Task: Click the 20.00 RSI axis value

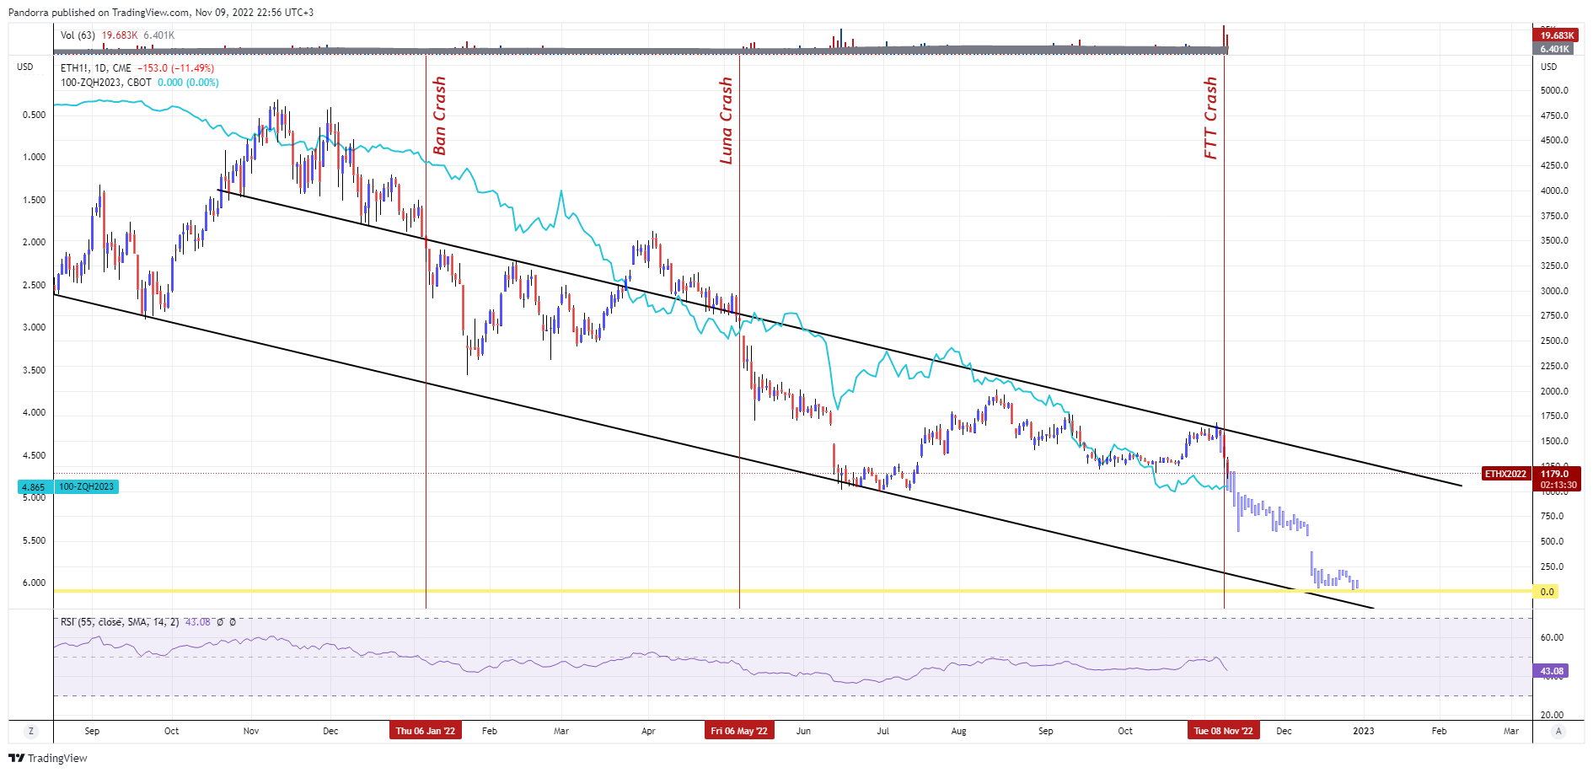Action: click(x=1552, y=715)
